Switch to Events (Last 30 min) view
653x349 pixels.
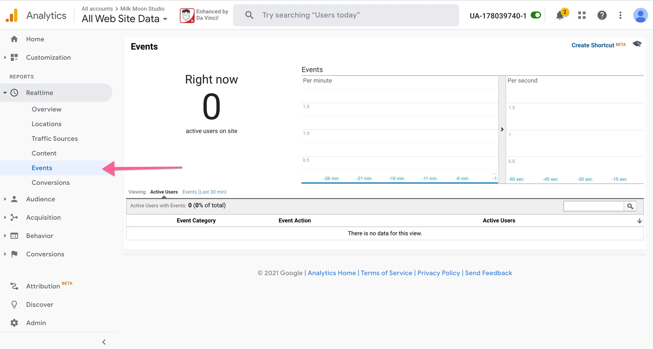point(204,192)
